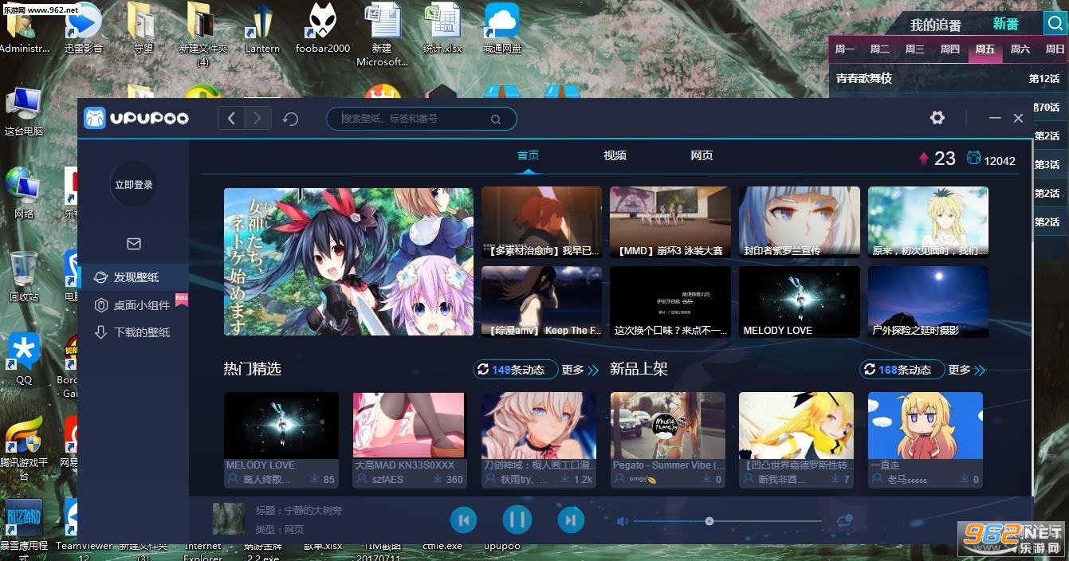
Task: Skip to the next wallpaper
Action: (x=570, y=520)
